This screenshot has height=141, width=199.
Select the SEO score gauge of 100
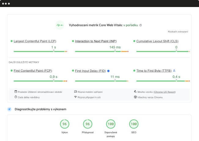[x=133, y=124]
